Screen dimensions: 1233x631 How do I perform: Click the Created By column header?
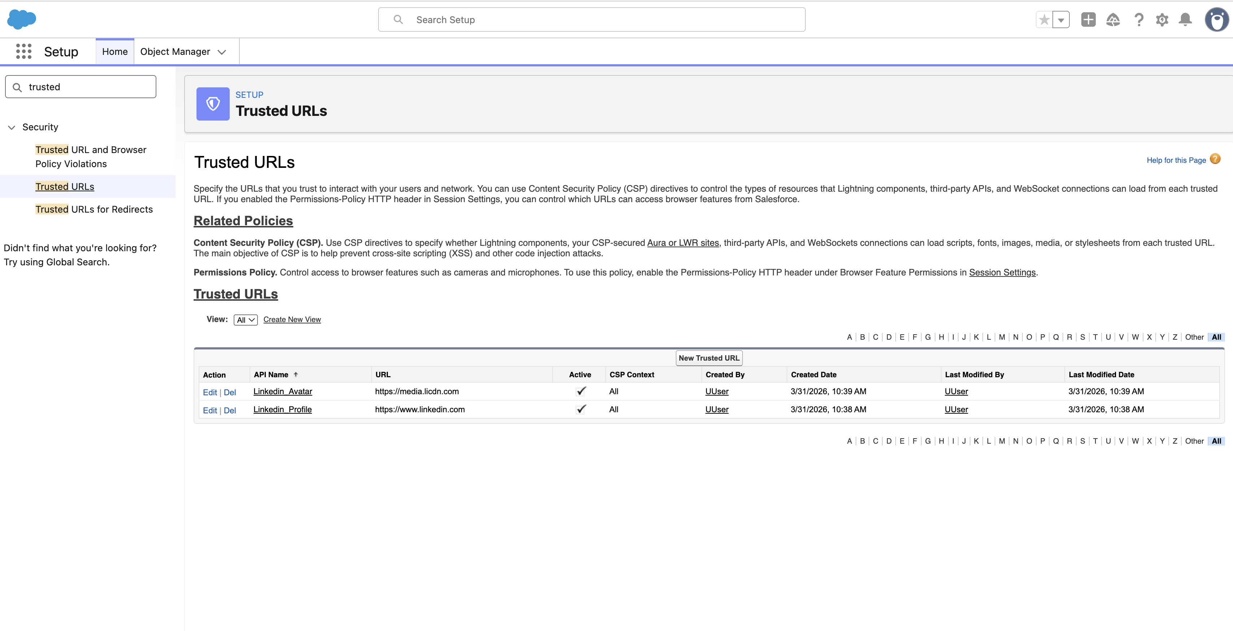(x=725, y=375)
